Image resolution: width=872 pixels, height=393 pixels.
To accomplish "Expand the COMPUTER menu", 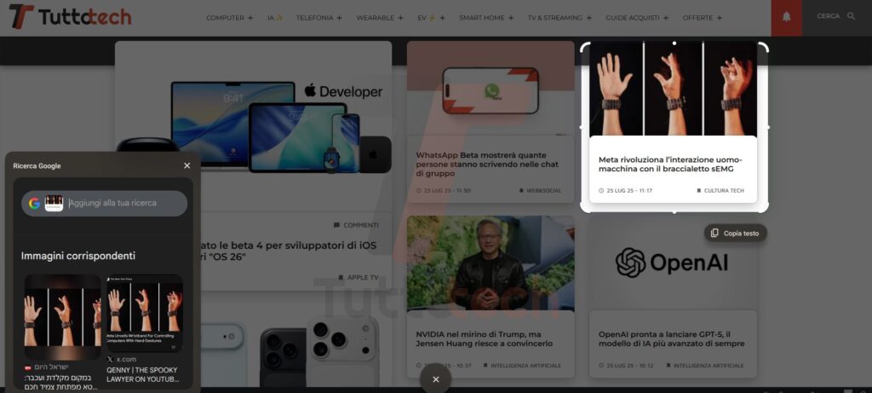I will point(229,18).
